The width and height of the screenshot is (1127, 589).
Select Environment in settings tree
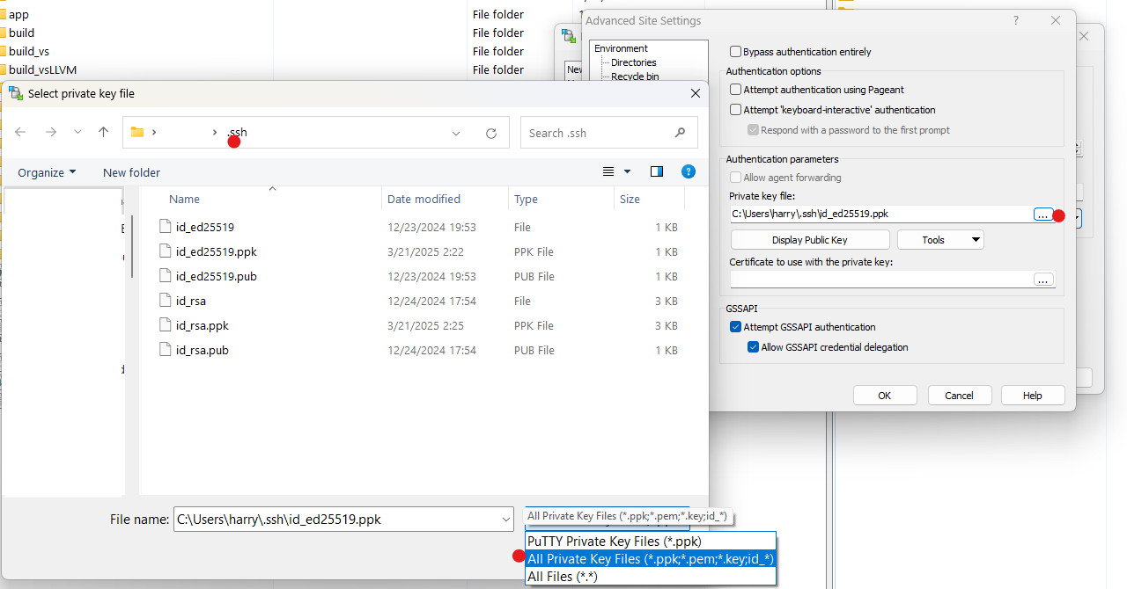pos(621,48)
